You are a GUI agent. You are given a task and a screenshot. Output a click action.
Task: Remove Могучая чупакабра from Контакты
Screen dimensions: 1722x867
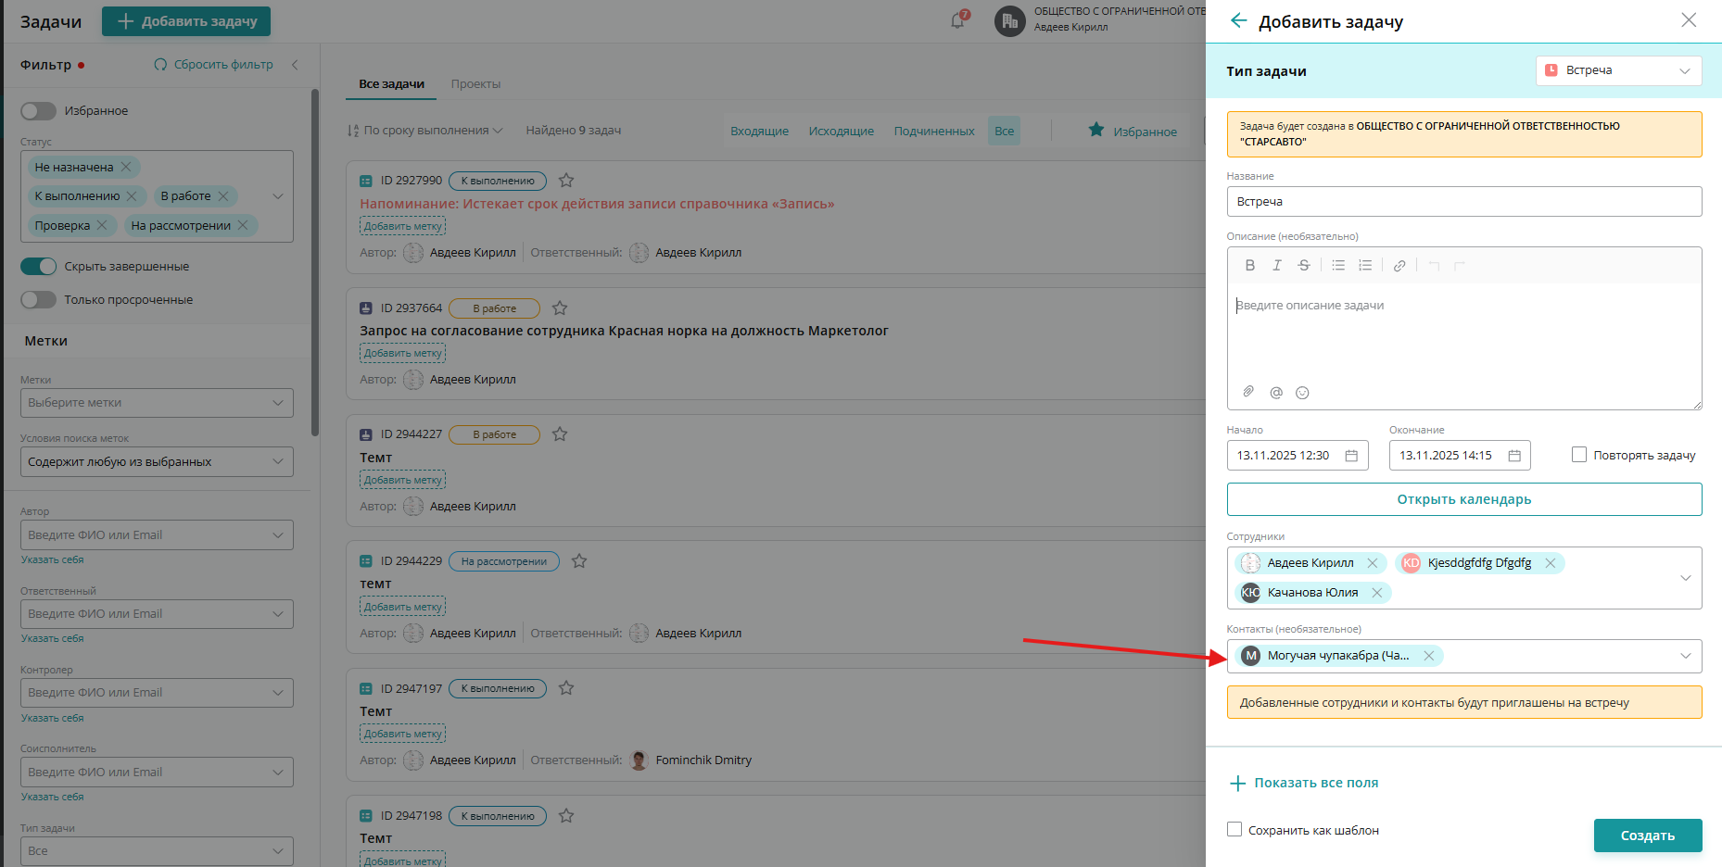pos(1429,656)
